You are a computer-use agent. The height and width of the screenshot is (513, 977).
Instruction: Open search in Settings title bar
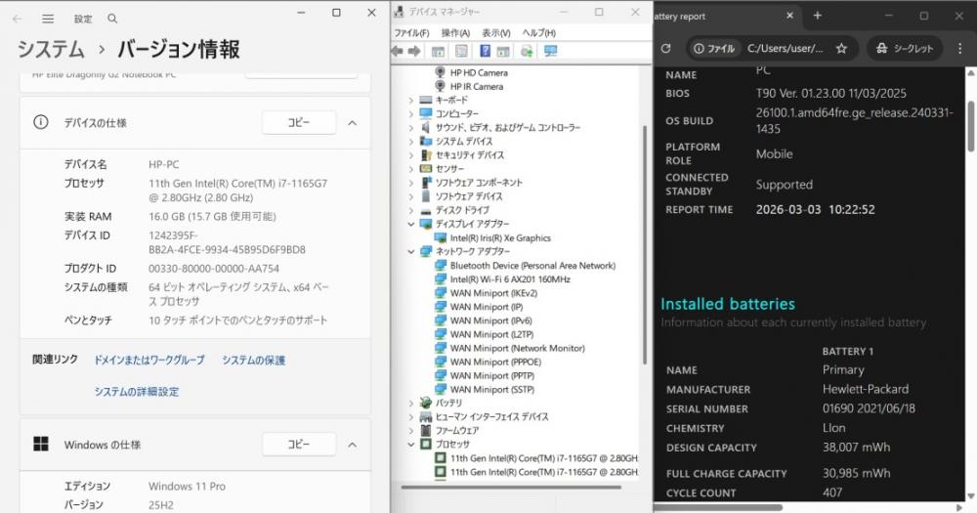[x=112, y=19]
